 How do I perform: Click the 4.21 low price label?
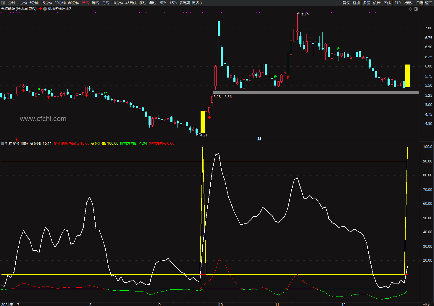click(x=204, y=135)
